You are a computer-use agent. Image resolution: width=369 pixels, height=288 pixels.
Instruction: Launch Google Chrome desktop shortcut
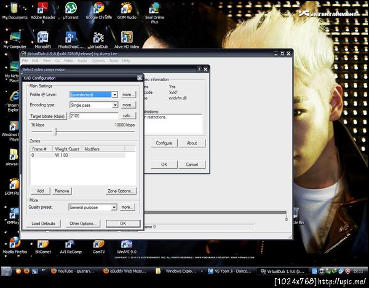coord(99,10)
